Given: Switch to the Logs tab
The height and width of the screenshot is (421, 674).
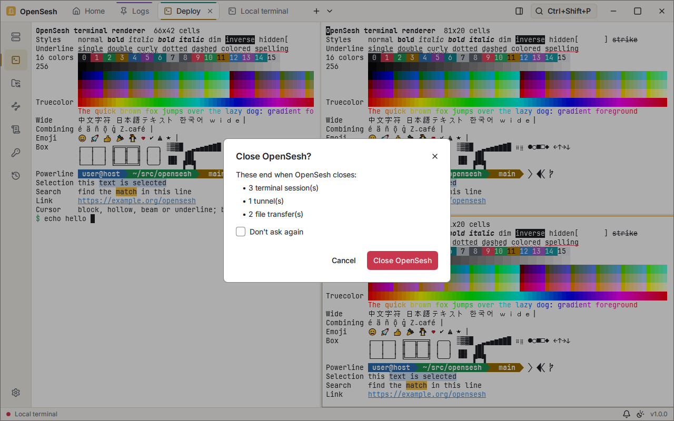Looking at the screenshot, I should [x=135, y=11].
